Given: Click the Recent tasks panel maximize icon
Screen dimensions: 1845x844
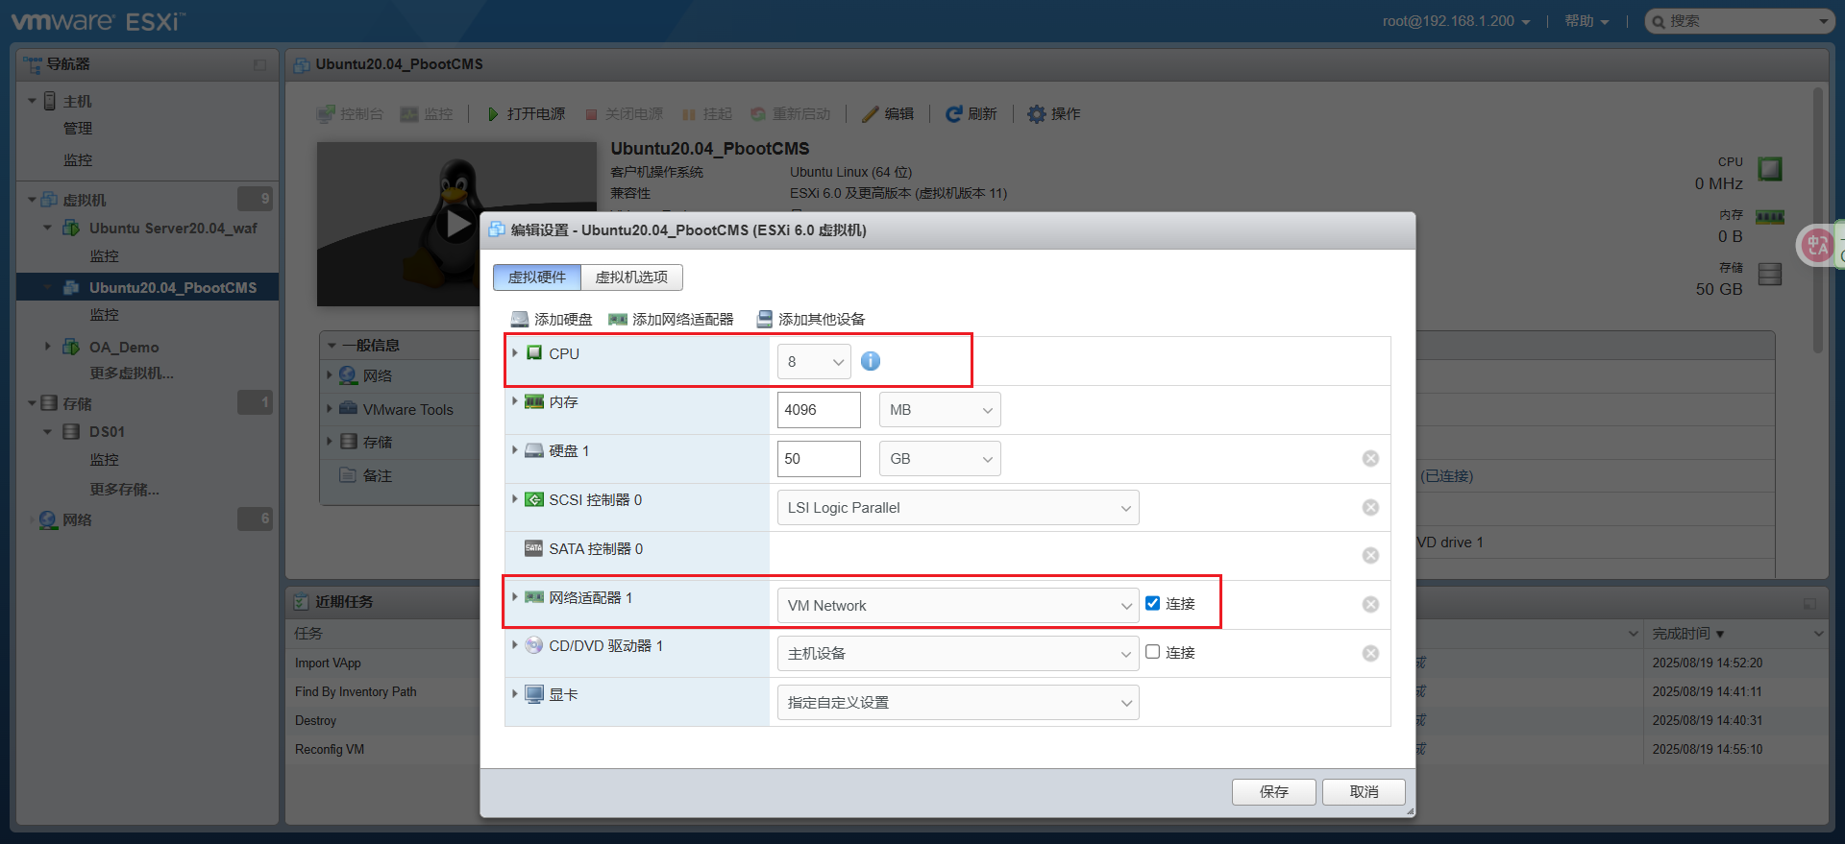Looking at the screenshot, I should click(1809, 603).
